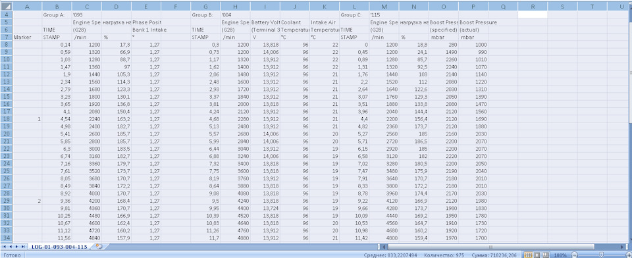
Task: Click the 'Coolant' header cell
Action: click(295, 22)
